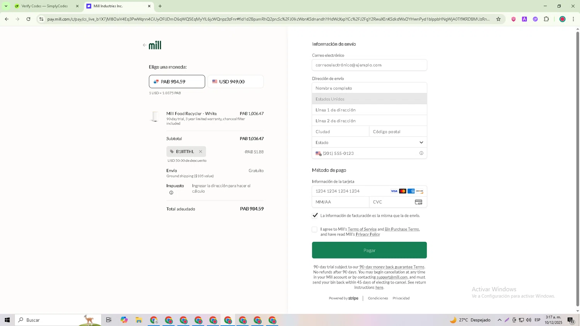Image resolution: width=580 pixels, height=326 pixels.
Task: Click the B1IITTHL coupon tag icon
Action: click(x=172, y=152)
